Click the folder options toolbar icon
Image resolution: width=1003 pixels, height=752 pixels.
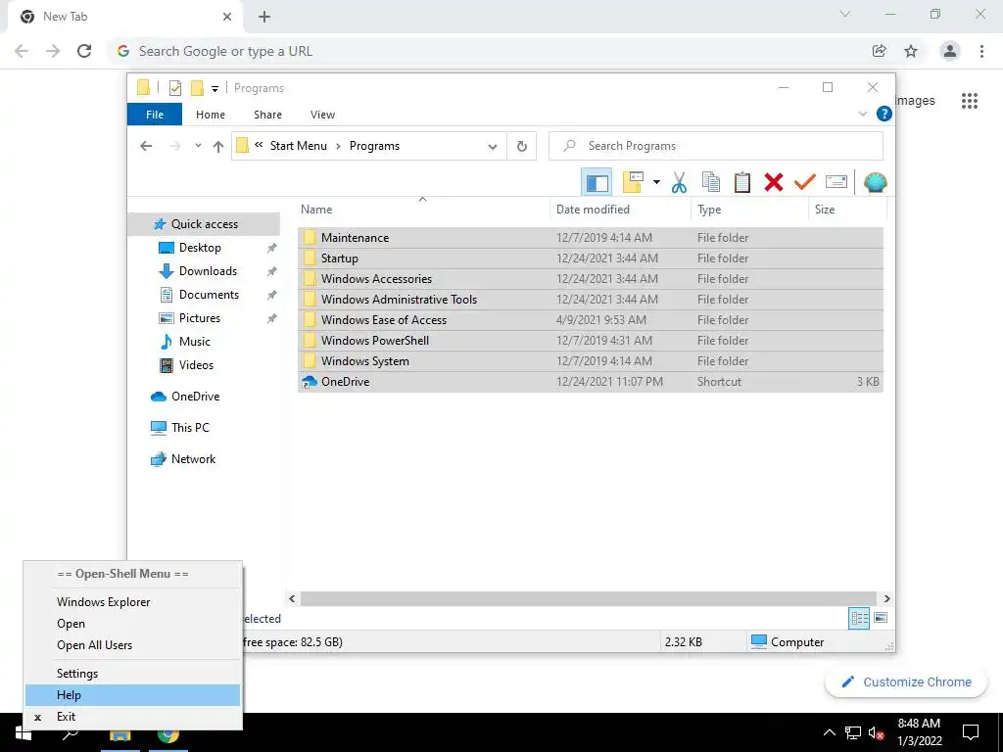(x=633, y=182)
